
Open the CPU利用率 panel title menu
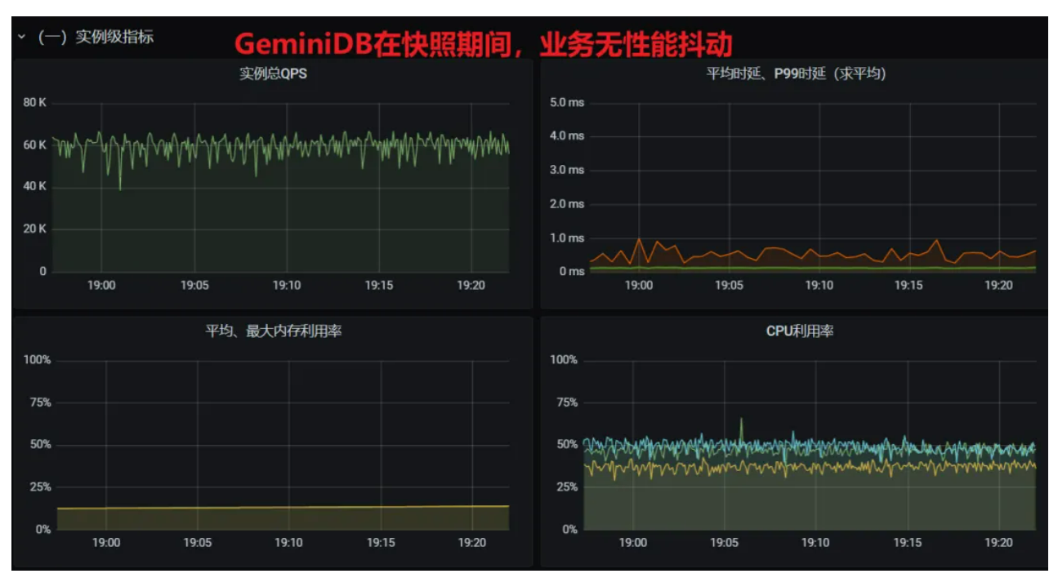[x=799, y=331]
